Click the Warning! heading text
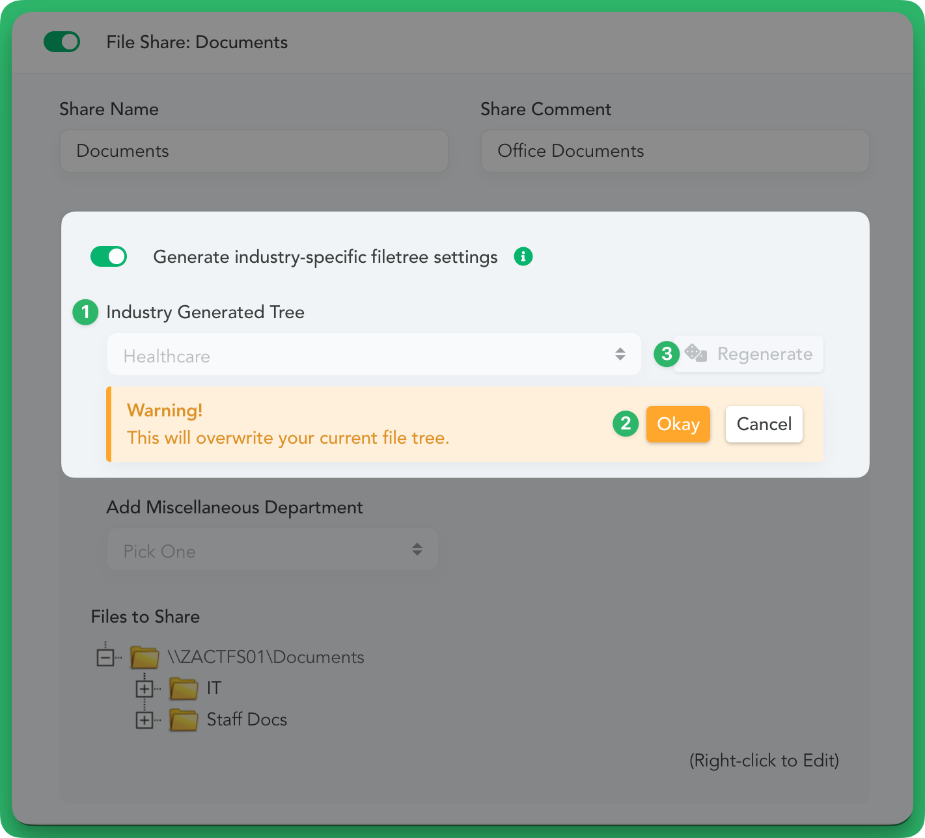Image resolution: width=925 pixels, height=838 pixels. pos(165,411)
